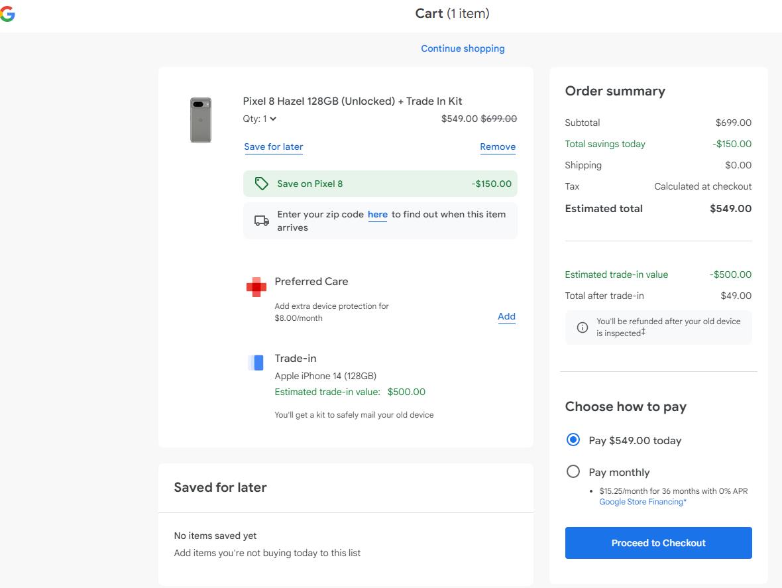This screenshot has width=782, height=588.
Task: Click the discounted price $549.00 in item row
Action: [x=459, y=119]
